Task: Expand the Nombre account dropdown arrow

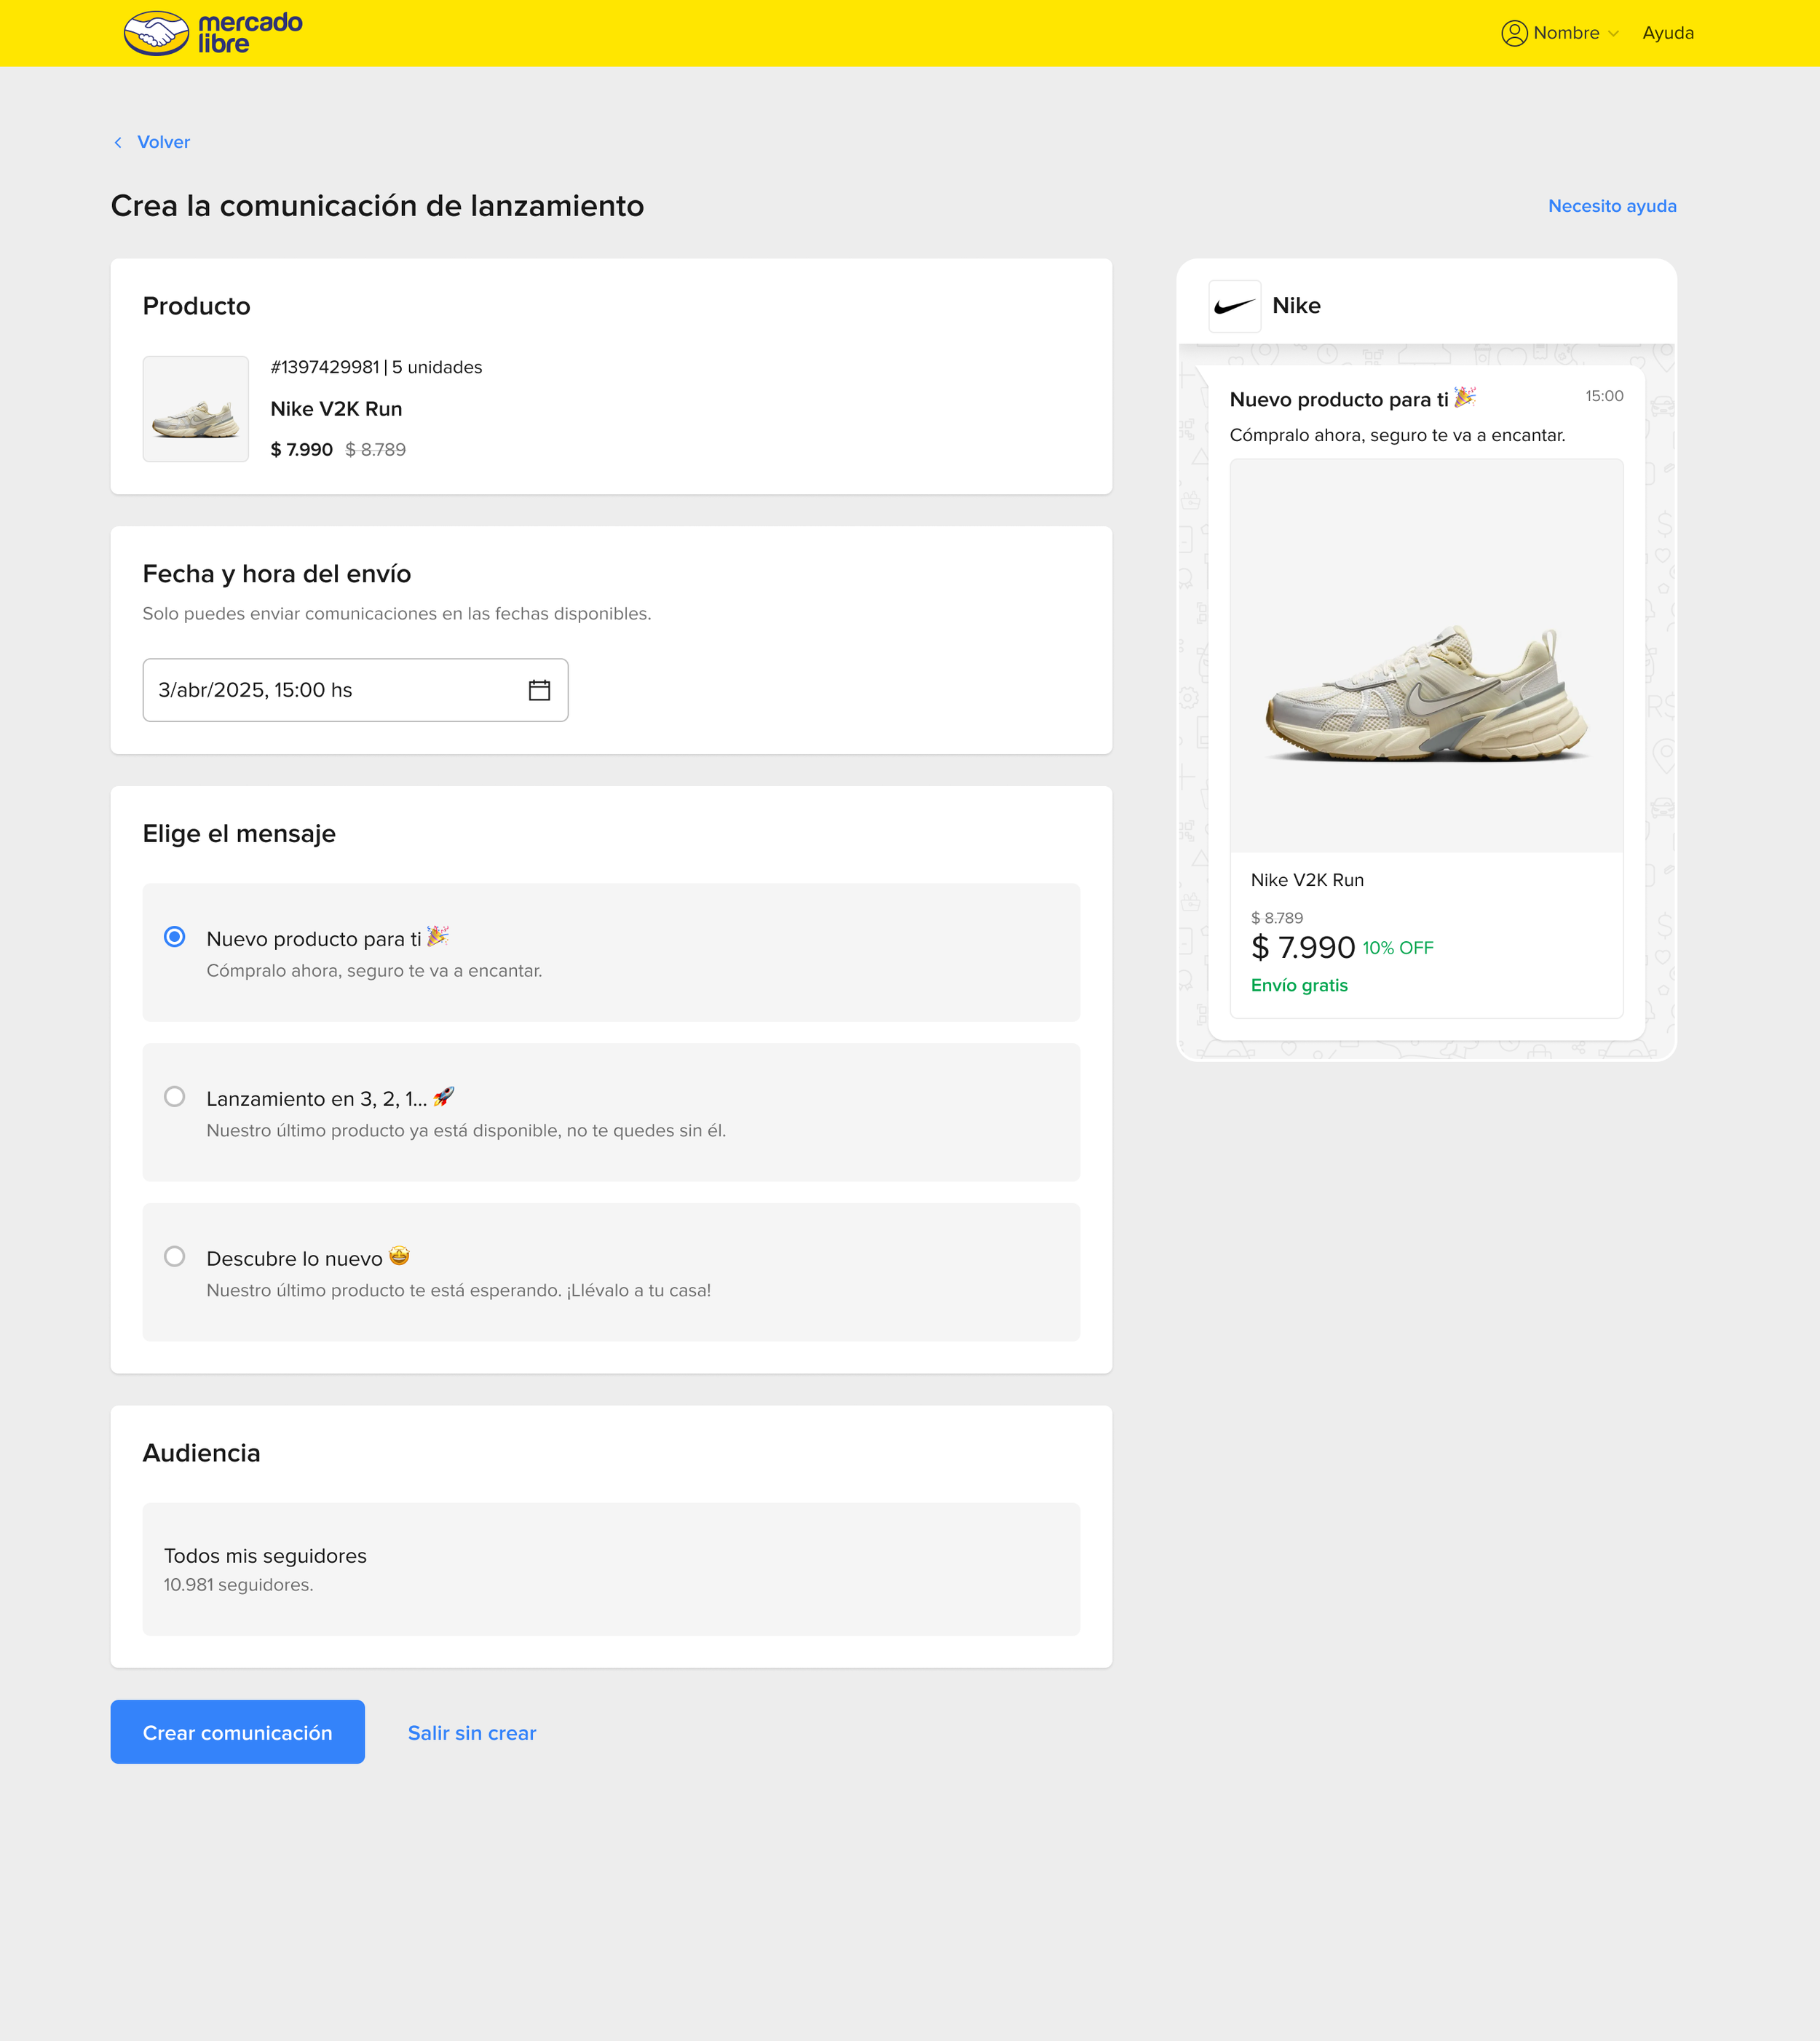Action: tap(1613, 34)
